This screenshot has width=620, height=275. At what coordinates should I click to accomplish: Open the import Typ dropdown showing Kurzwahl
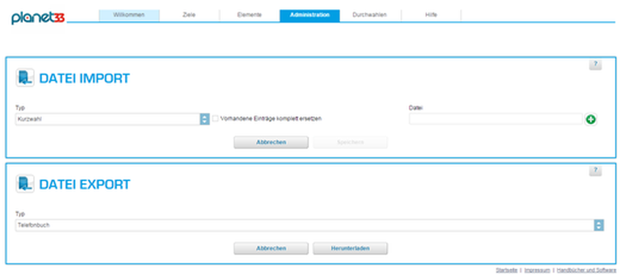[112, 119]
